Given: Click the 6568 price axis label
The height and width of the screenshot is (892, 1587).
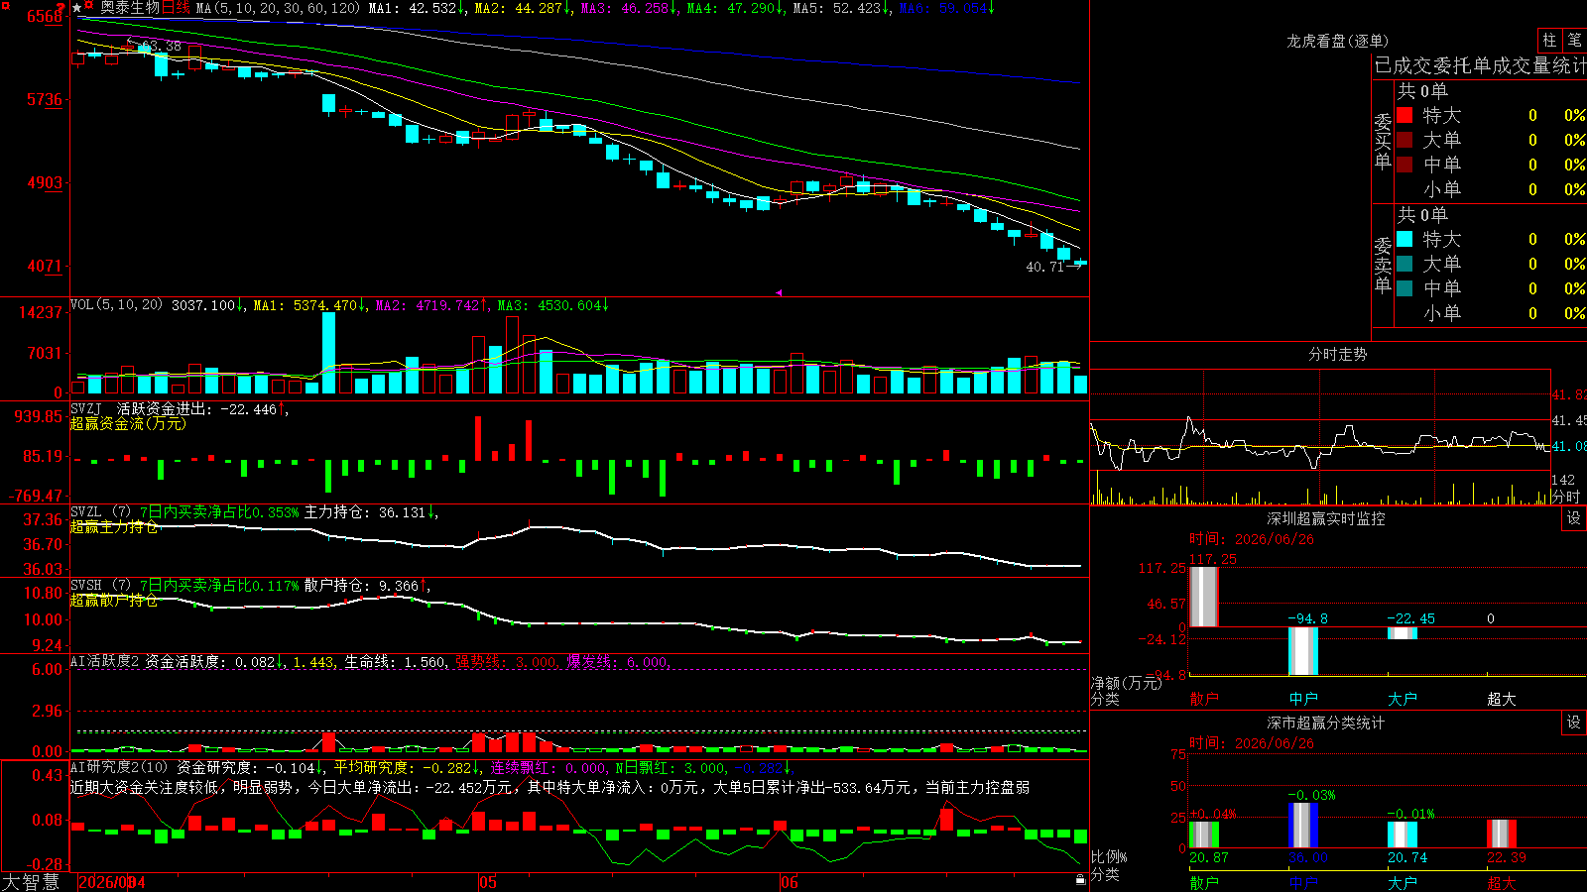Looking at the screenshot, I should (x=45, y=17).
